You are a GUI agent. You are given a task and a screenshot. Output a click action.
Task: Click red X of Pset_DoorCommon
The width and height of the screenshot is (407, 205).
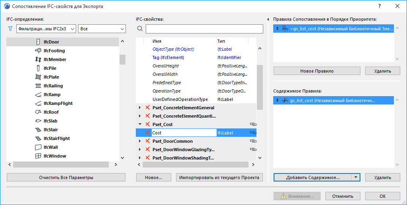(x=148, y=141)
